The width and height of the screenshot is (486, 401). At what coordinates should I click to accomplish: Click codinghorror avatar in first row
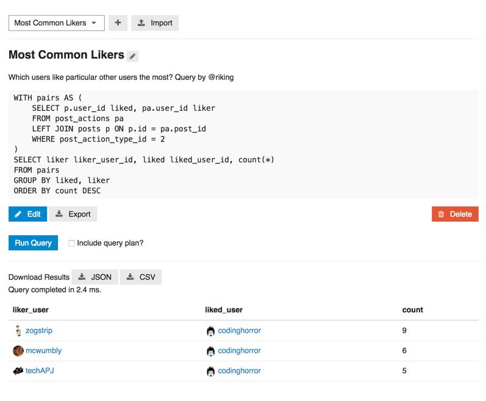click(x=210, y=331)
